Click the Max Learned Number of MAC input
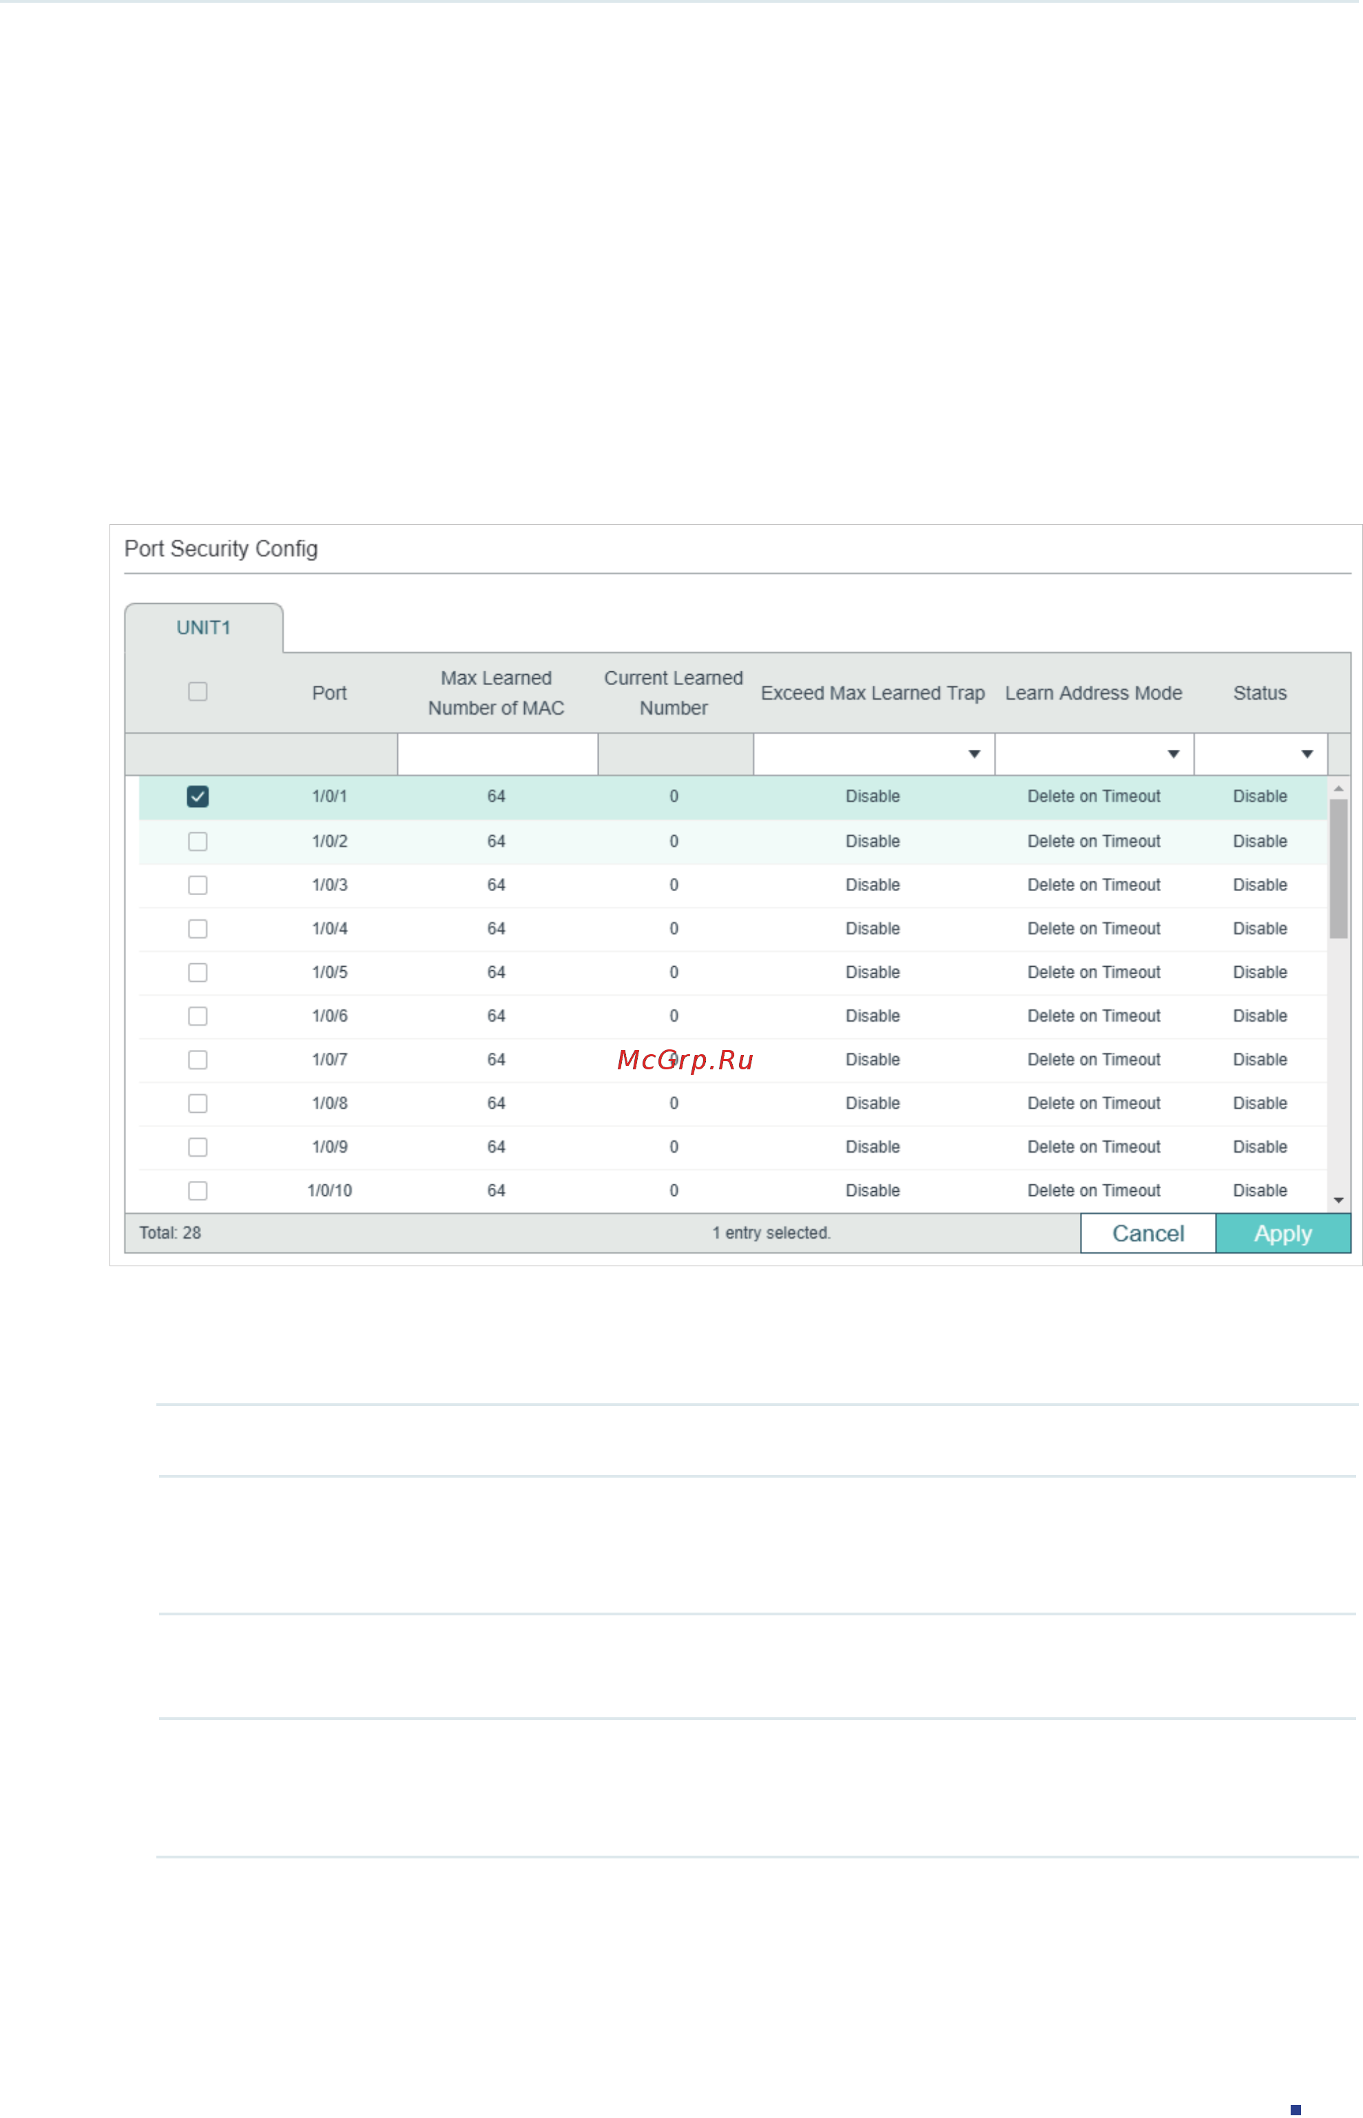 (x=497, y=754)
